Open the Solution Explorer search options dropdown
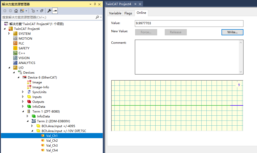 coord(101,17)
